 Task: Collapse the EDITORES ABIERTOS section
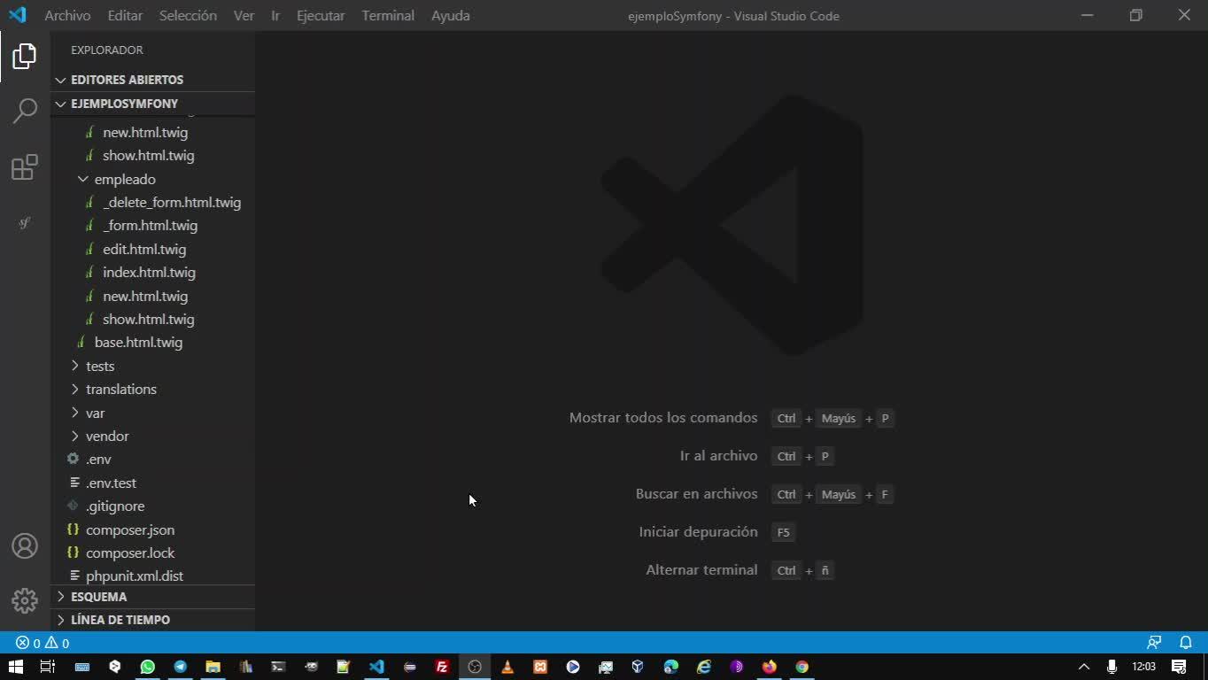tap(152, 80)
